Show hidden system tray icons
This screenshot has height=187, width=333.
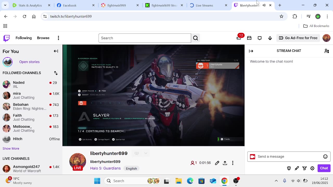pyautogui.click(x=276, y=181)
